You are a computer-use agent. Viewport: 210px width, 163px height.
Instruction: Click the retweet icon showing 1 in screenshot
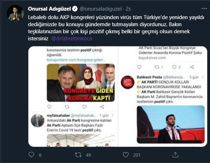(157, 67)
